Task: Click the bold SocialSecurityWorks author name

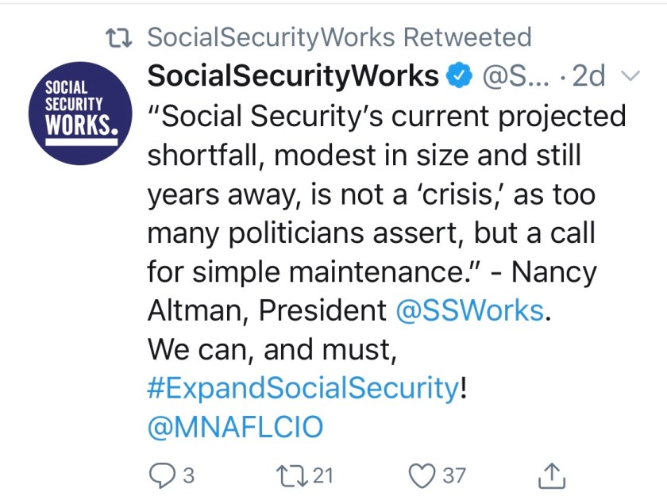Action: coord(293,77)
